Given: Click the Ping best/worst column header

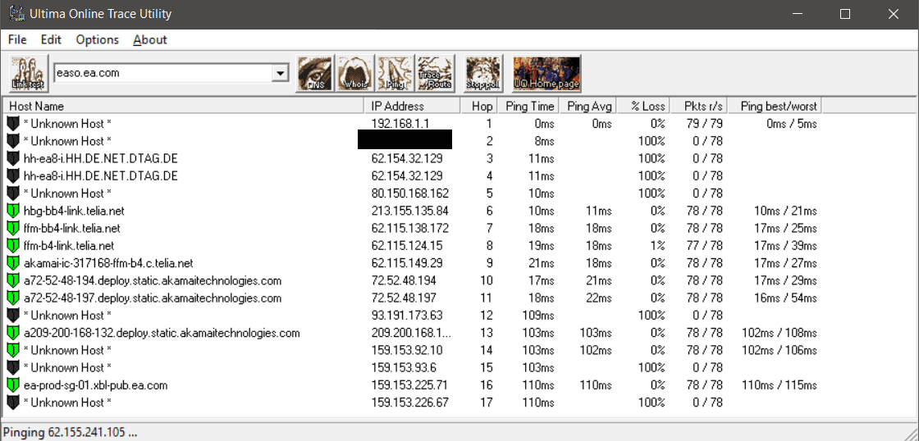Looking at the screenshot, I should pos(776,106).
